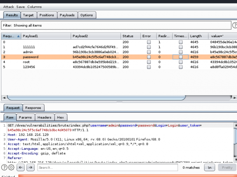The image size is (237, 177).
Task: Select the row with payload admin
Action: pyautogui.click(x=119, y=52)
